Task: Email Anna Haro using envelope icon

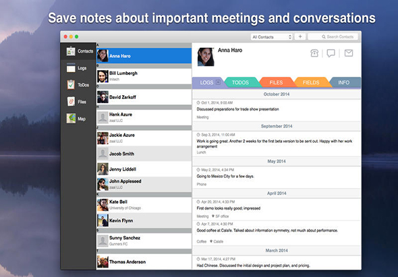Action: coord(349,53)
